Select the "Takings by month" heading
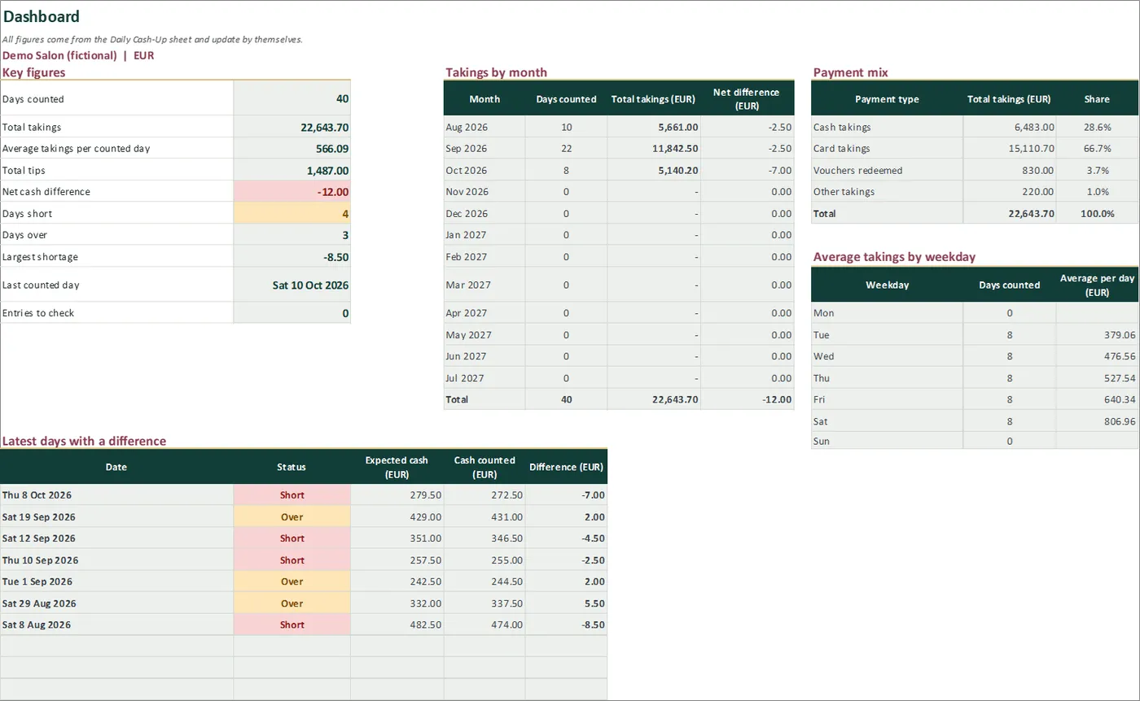This screenshot has width=1140, height=701. click(x=496, y=72)
